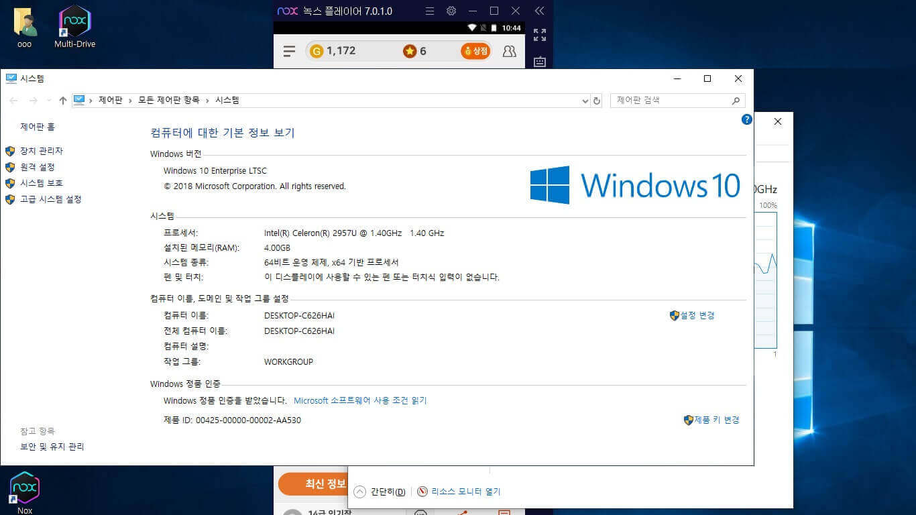Image resolution: width=916 pixels, height=515 pixels.
Task: Maximize the System window
Action: [x=707, y=78]
